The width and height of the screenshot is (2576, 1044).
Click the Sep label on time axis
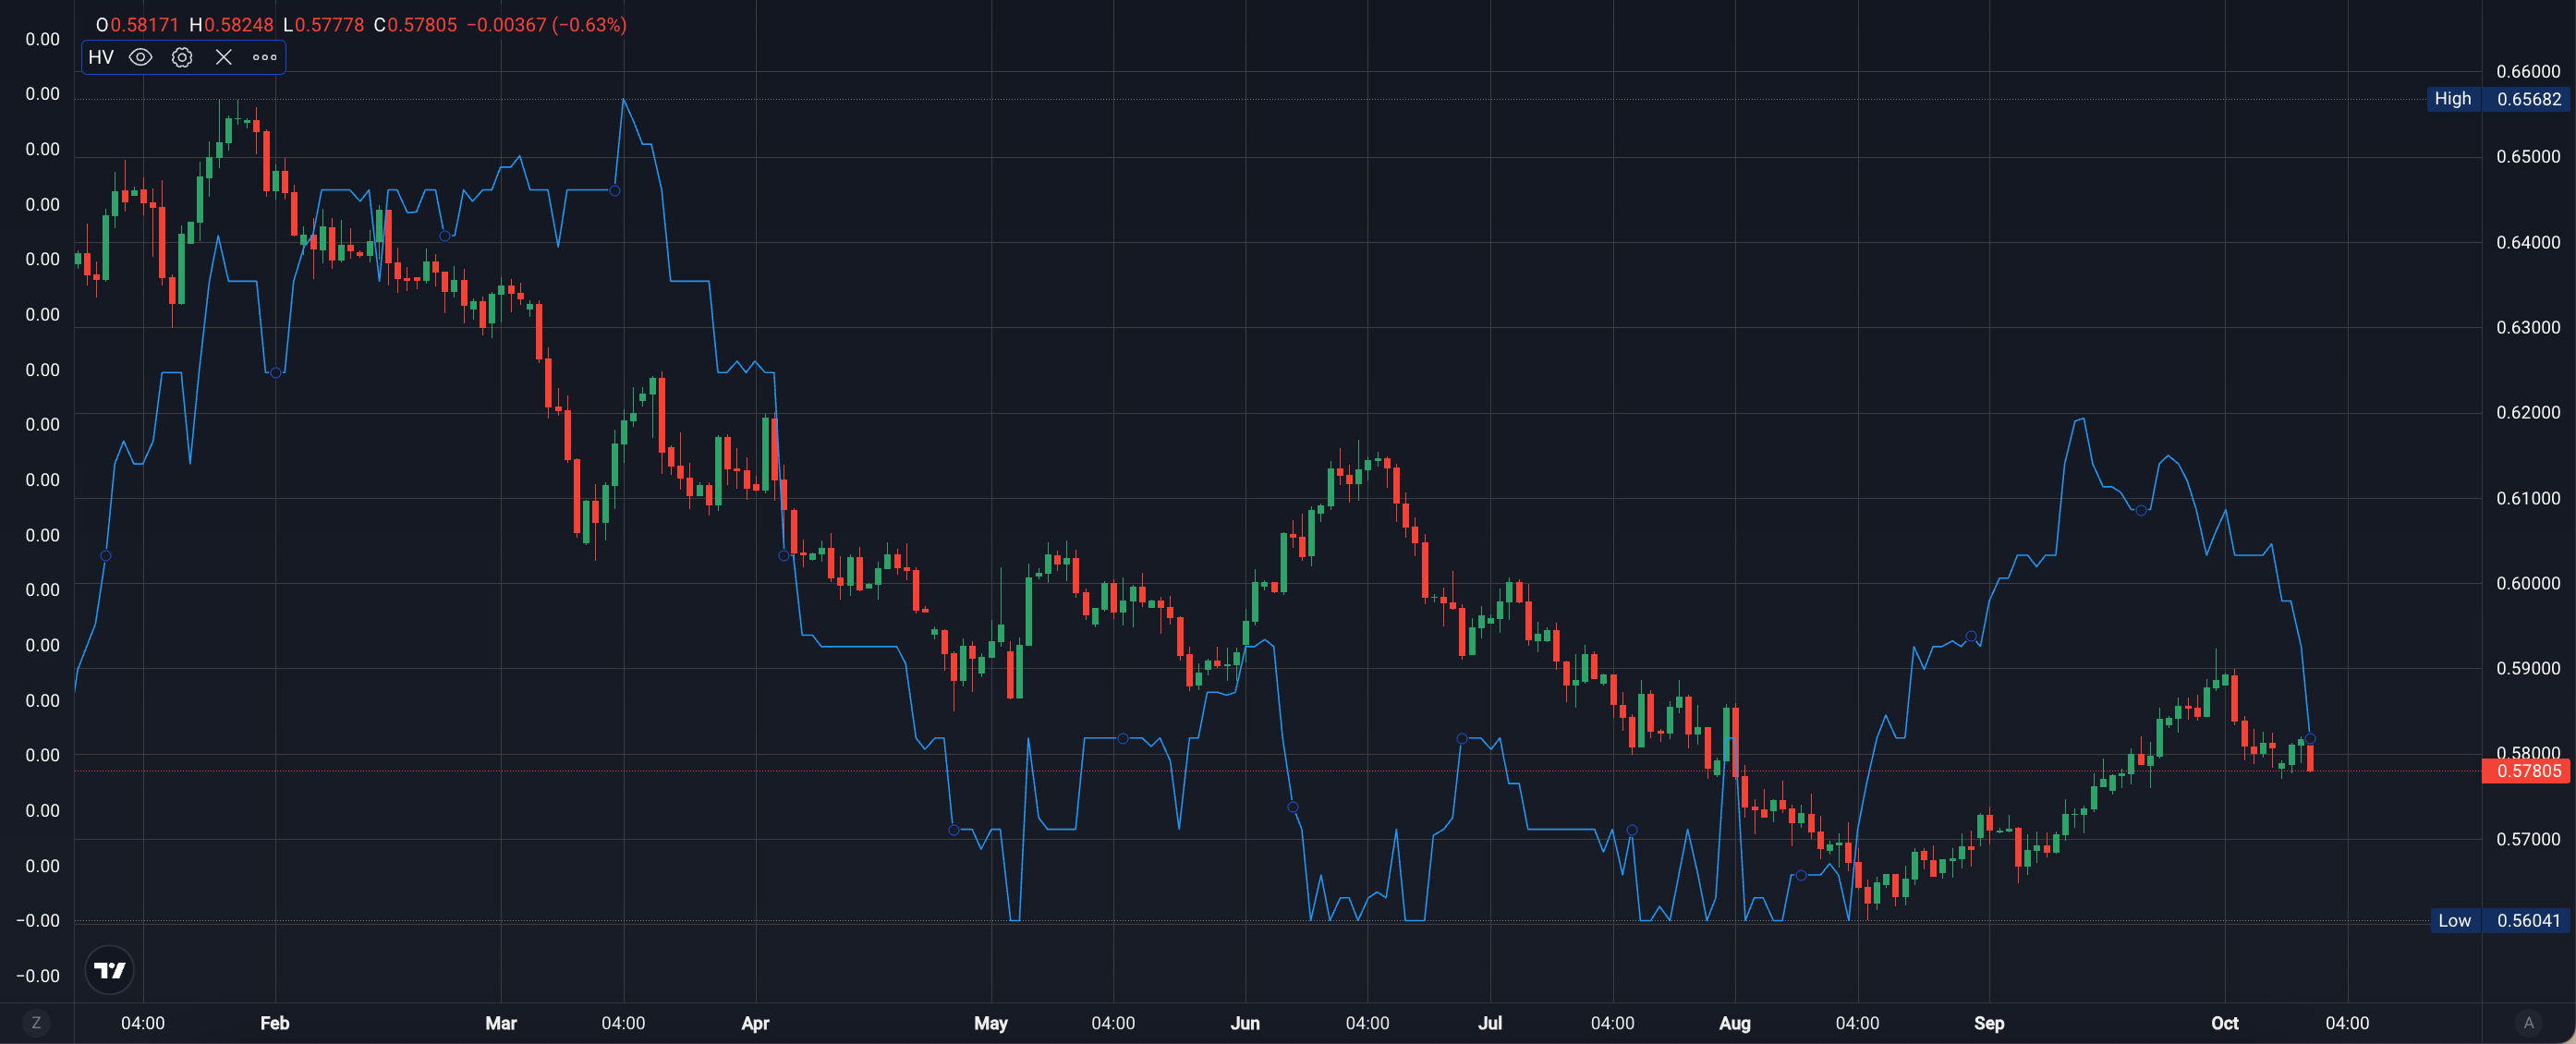(x=1988, y=1022)
